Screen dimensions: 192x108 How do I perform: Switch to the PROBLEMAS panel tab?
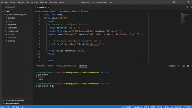[x=40, y=66]
